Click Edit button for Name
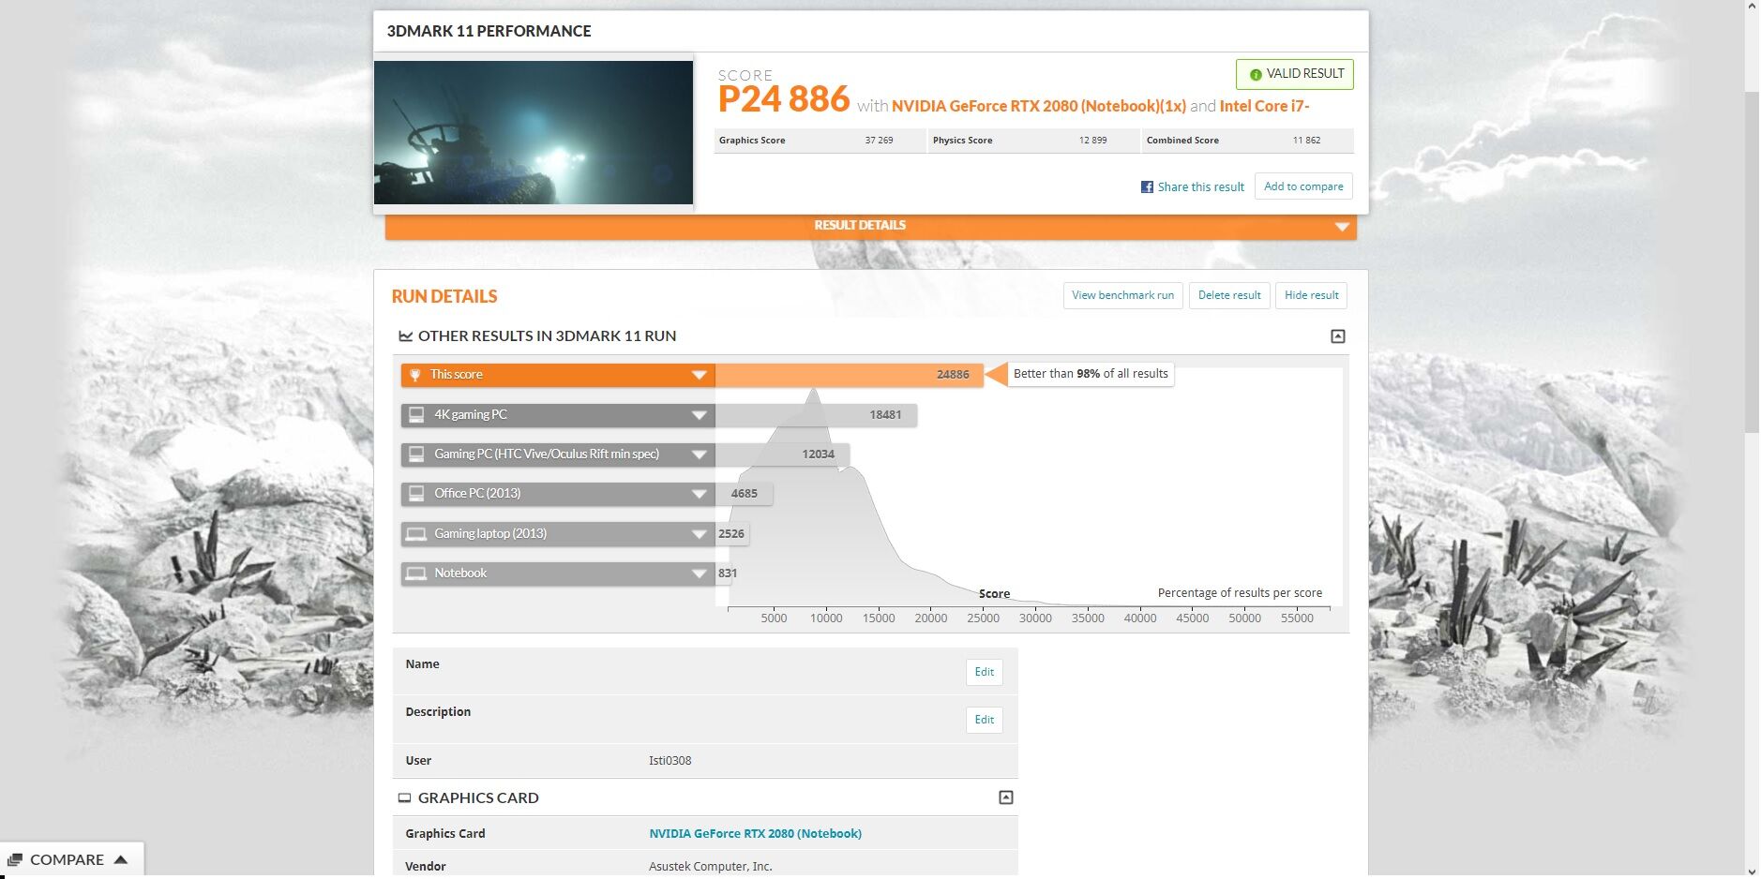 (x=984, y=672)
